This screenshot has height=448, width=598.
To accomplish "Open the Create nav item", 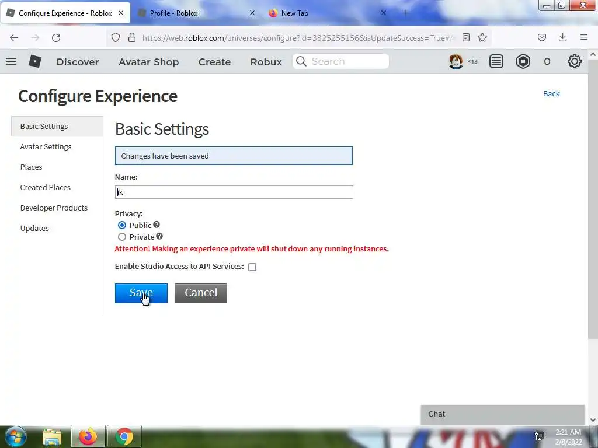I will (x=214, y=62).
